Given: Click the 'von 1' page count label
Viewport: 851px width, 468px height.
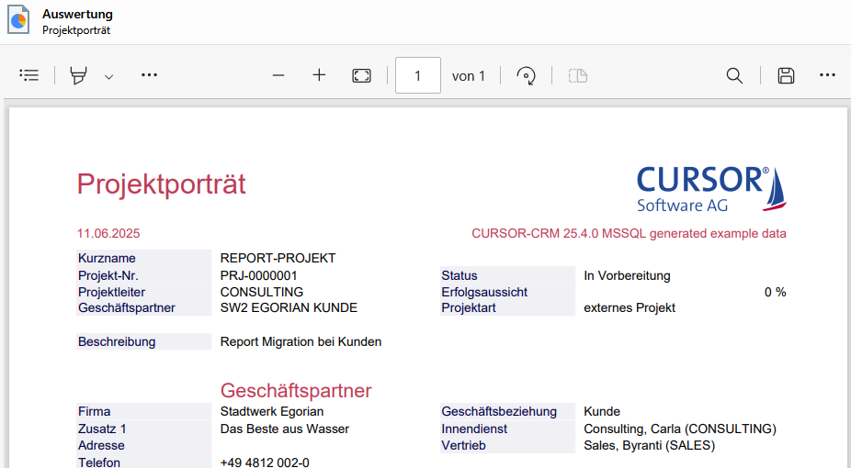Looking at the screenshot, I should (469, 76).
